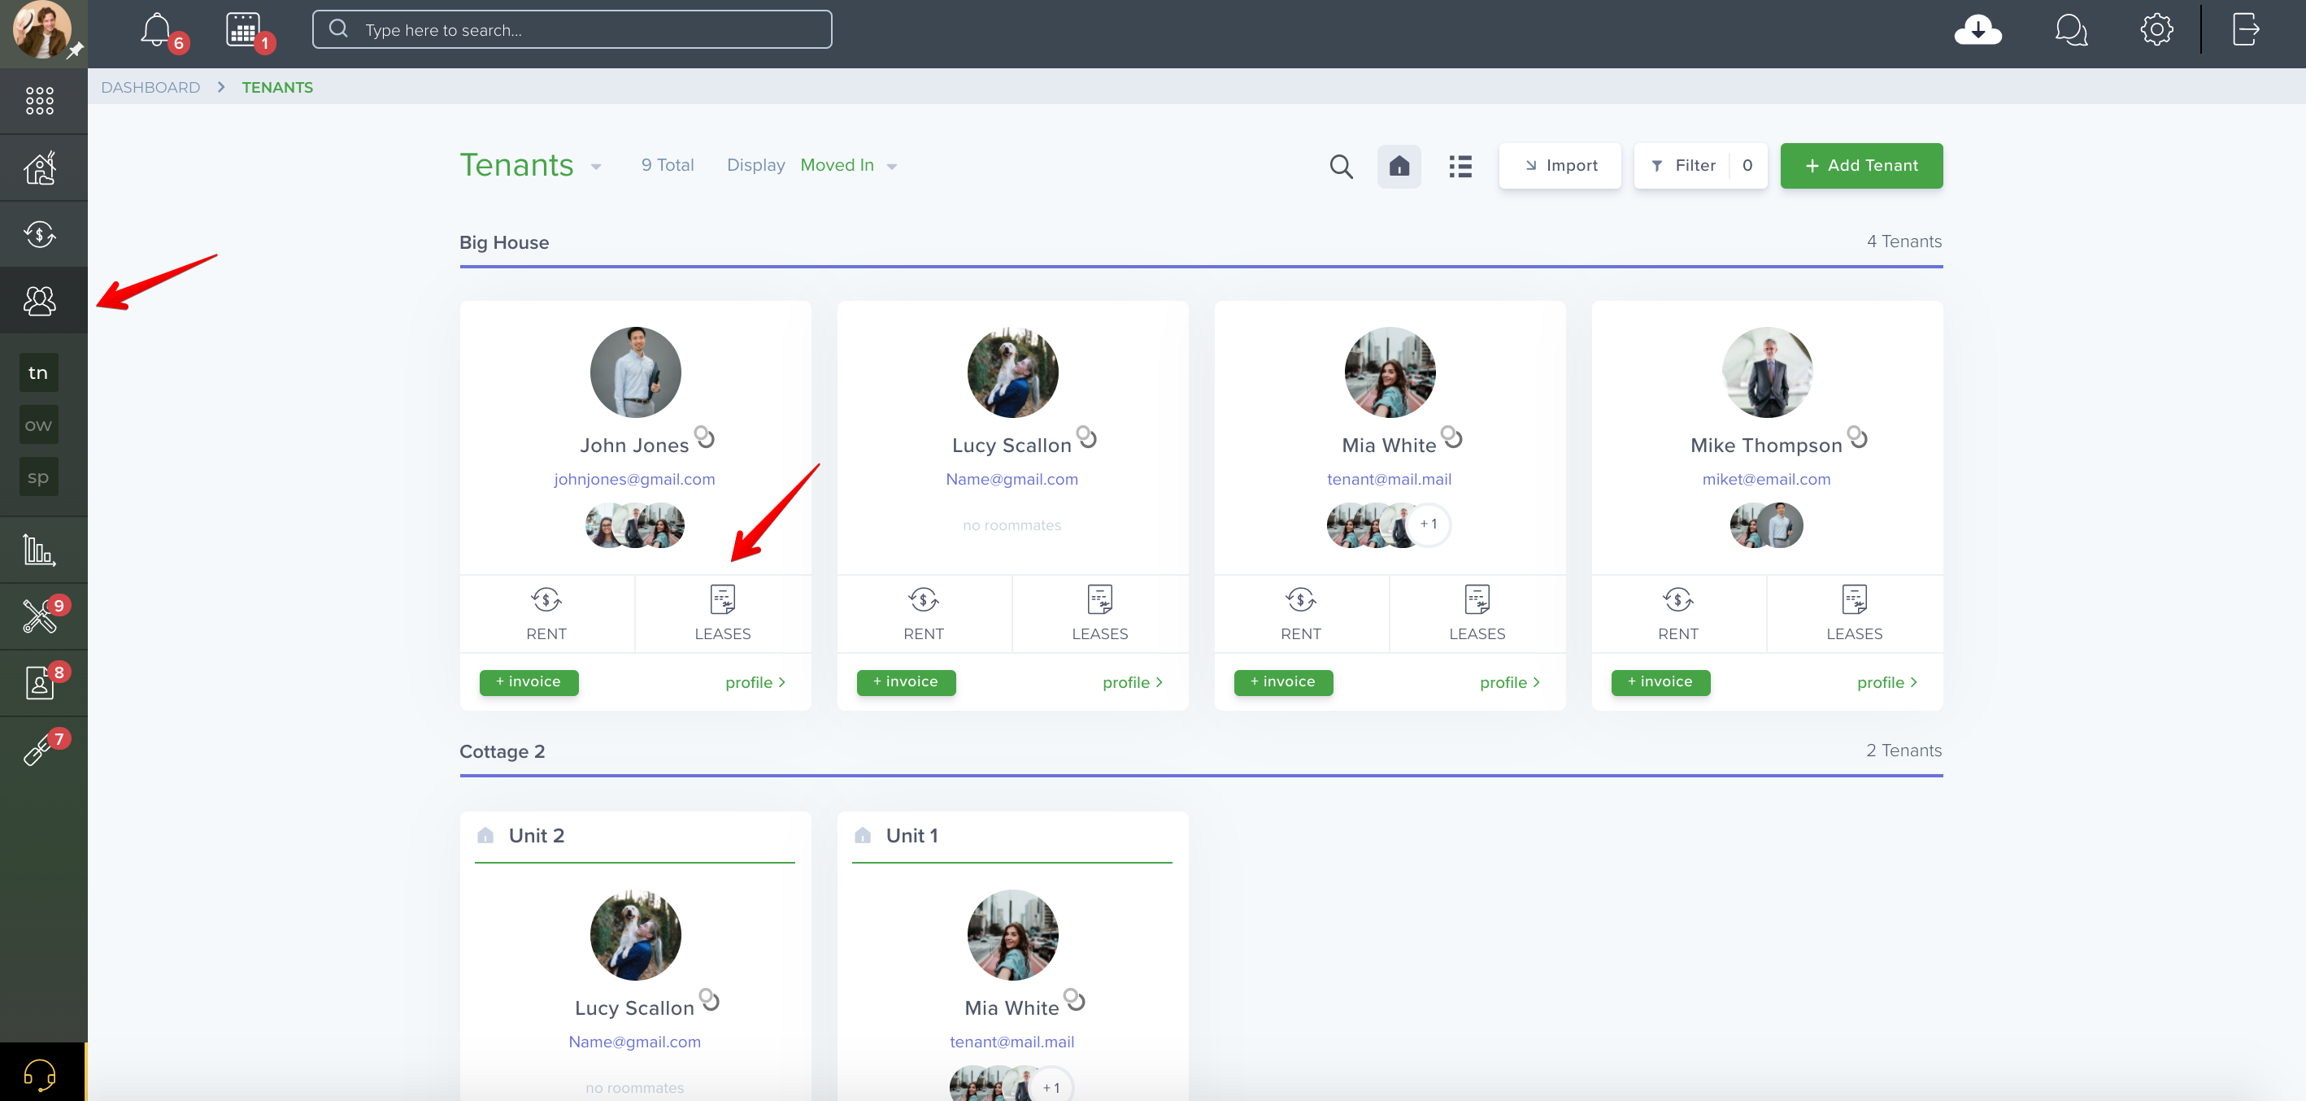Click Unit 2 heading in Cottage 2
This screenshot has width=2306, height=1101.
click(x=536, y=835)
